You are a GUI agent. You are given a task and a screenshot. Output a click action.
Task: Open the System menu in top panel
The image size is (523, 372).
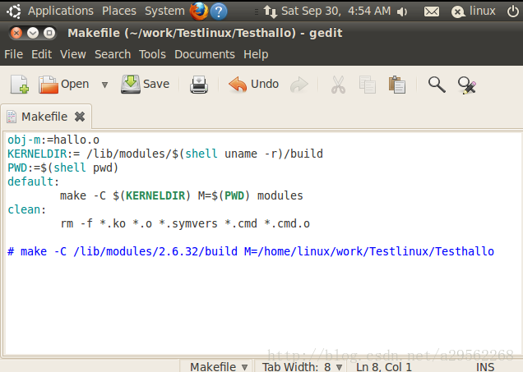[x=164, y=11]
